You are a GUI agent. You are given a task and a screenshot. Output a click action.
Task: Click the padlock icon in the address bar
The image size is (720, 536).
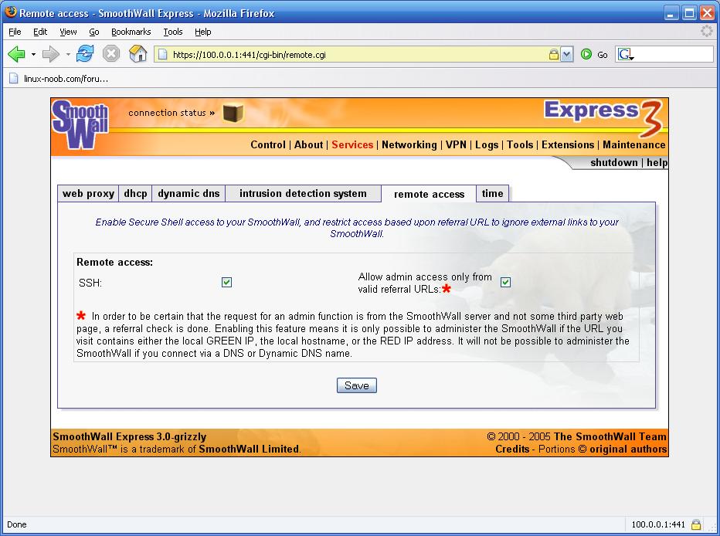(554, 55)
